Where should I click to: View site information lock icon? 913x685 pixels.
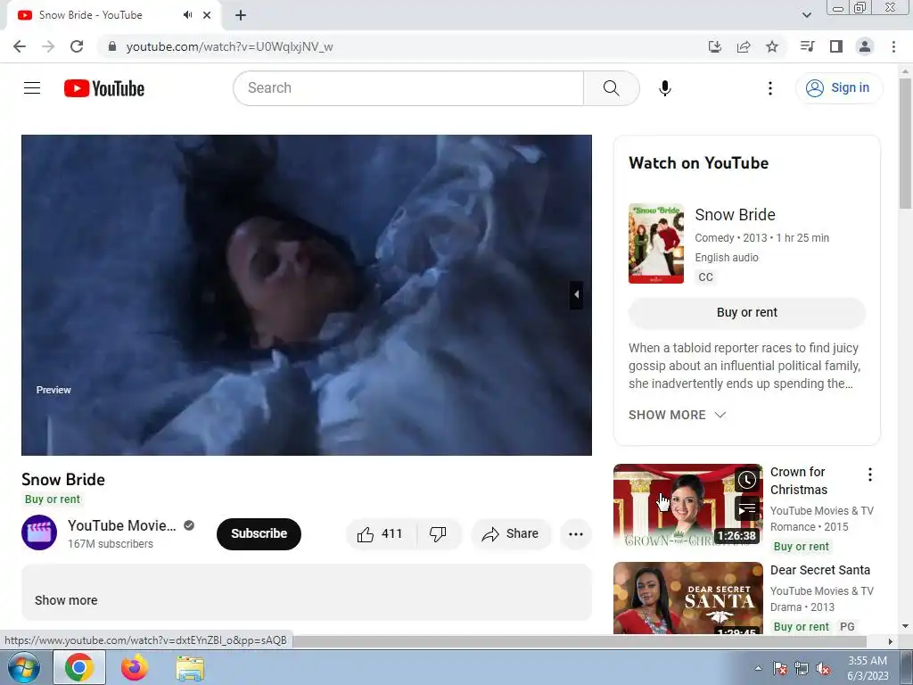pyautogui.click(x=112, y=46)
